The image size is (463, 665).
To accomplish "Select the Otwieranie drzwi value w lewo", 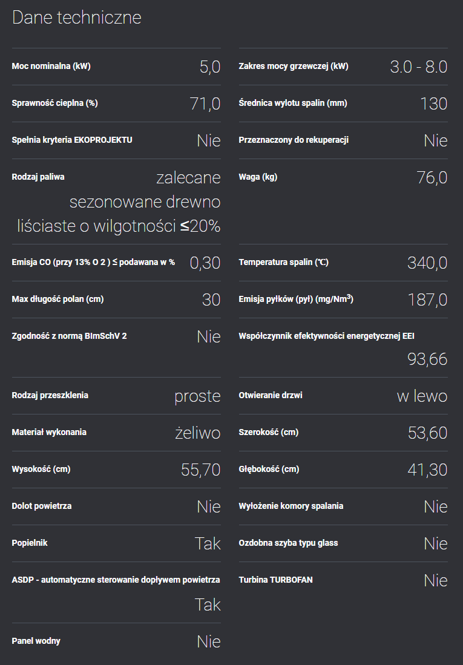I will click(x=422, y=396).
